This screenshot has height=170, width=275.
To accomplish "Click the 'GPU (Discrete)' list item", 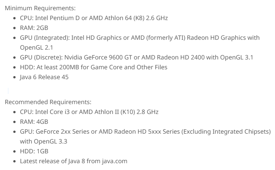I will tap(136, 57).
